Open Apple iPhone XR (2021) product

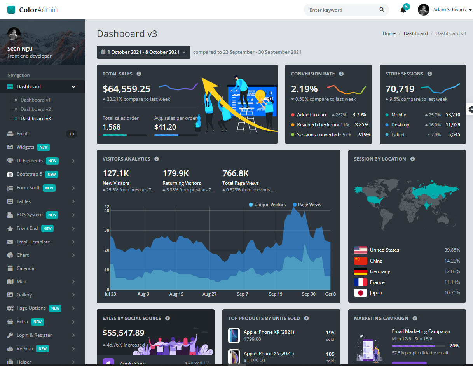(269, 332)
